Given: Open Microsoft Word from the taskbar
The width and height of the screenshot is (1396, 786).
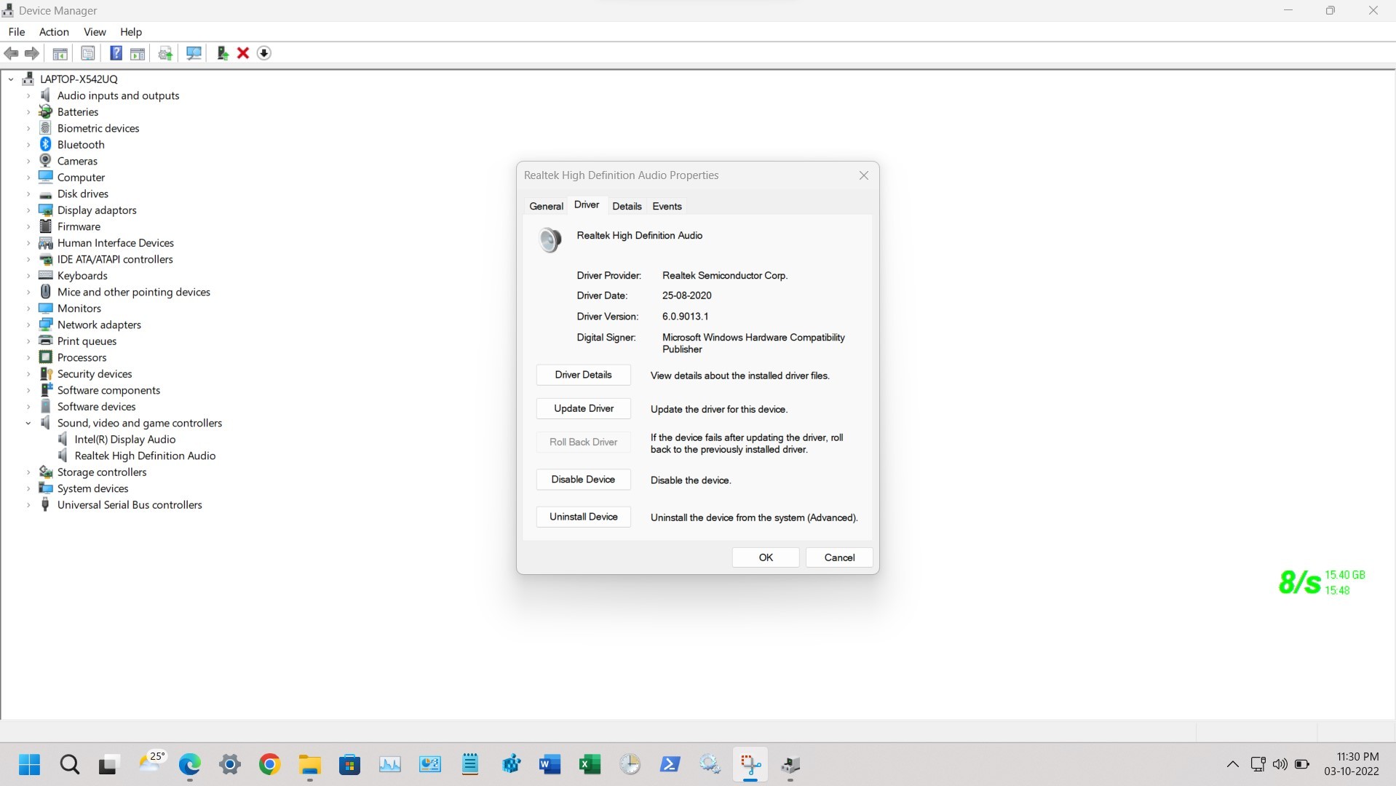Looking at the screenshot, I should [x=550, y=764].
